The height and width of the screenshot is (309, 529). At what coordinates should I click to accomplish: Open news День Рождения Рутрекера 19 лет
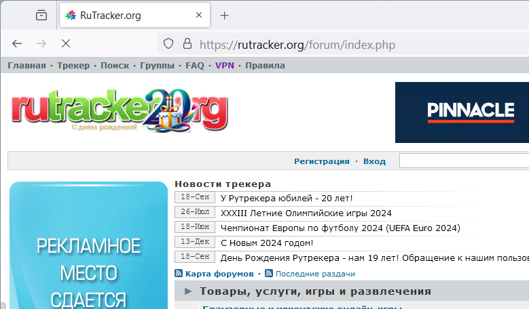click(x=374, y=257)
